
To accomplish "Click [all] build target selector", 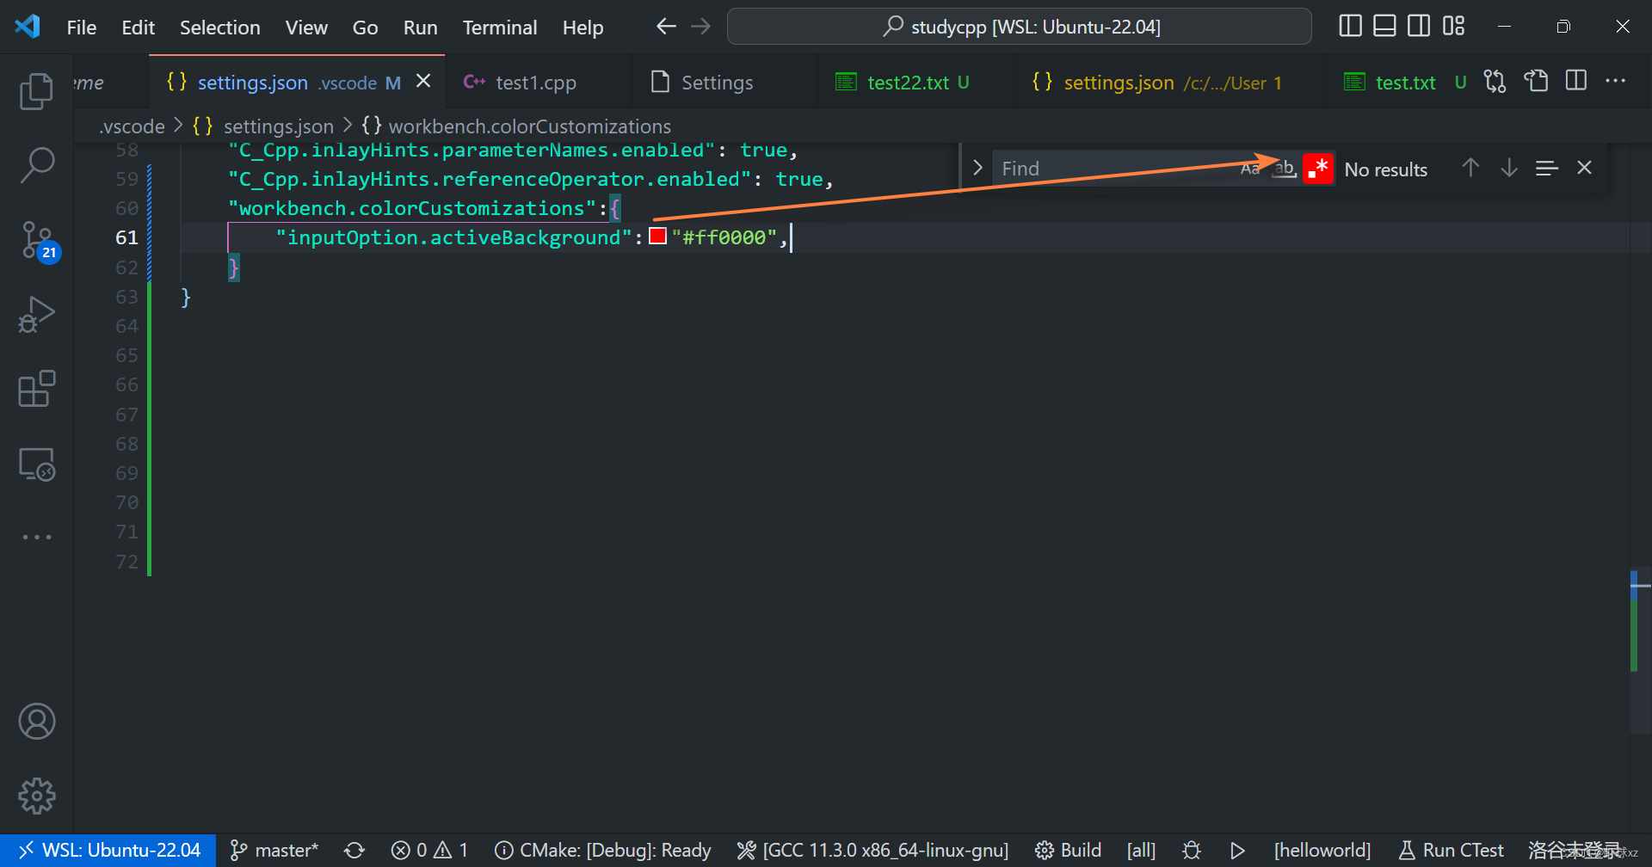I will pos(1141,850).
